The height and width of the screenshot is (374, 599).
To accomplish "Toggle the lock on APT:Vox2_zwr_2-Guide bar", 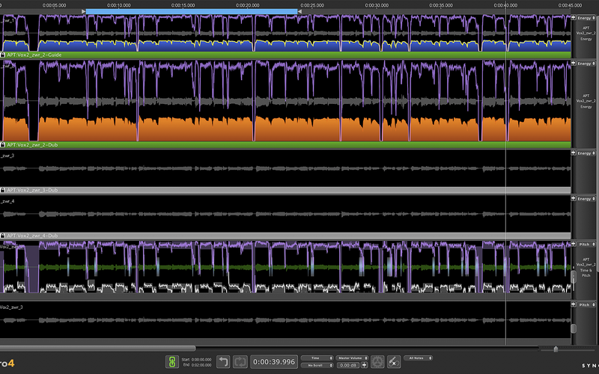I will point(3,55).
